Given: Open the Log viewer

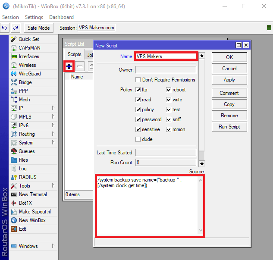Looking at the screenshot, I should [34, 169].
